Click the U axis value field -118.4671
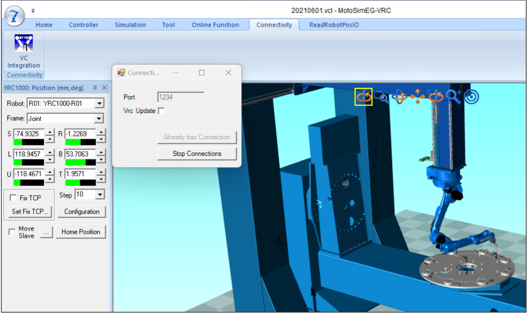Viewport: 527px width, 313px height. pos(29,174)
